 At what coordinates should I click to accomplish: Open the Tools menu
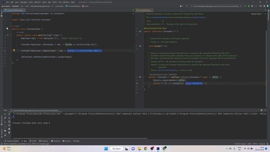54,2
